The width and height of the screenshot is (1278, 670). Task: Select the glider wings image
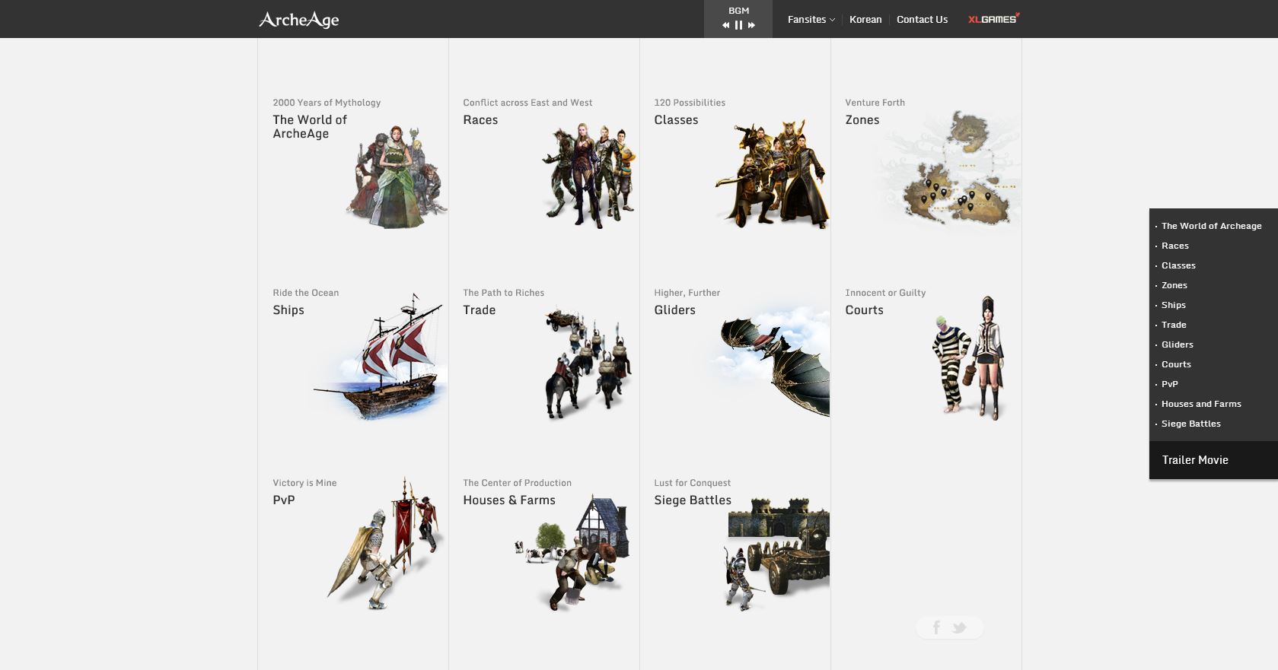pyautogui.click(x=773, y=361)
